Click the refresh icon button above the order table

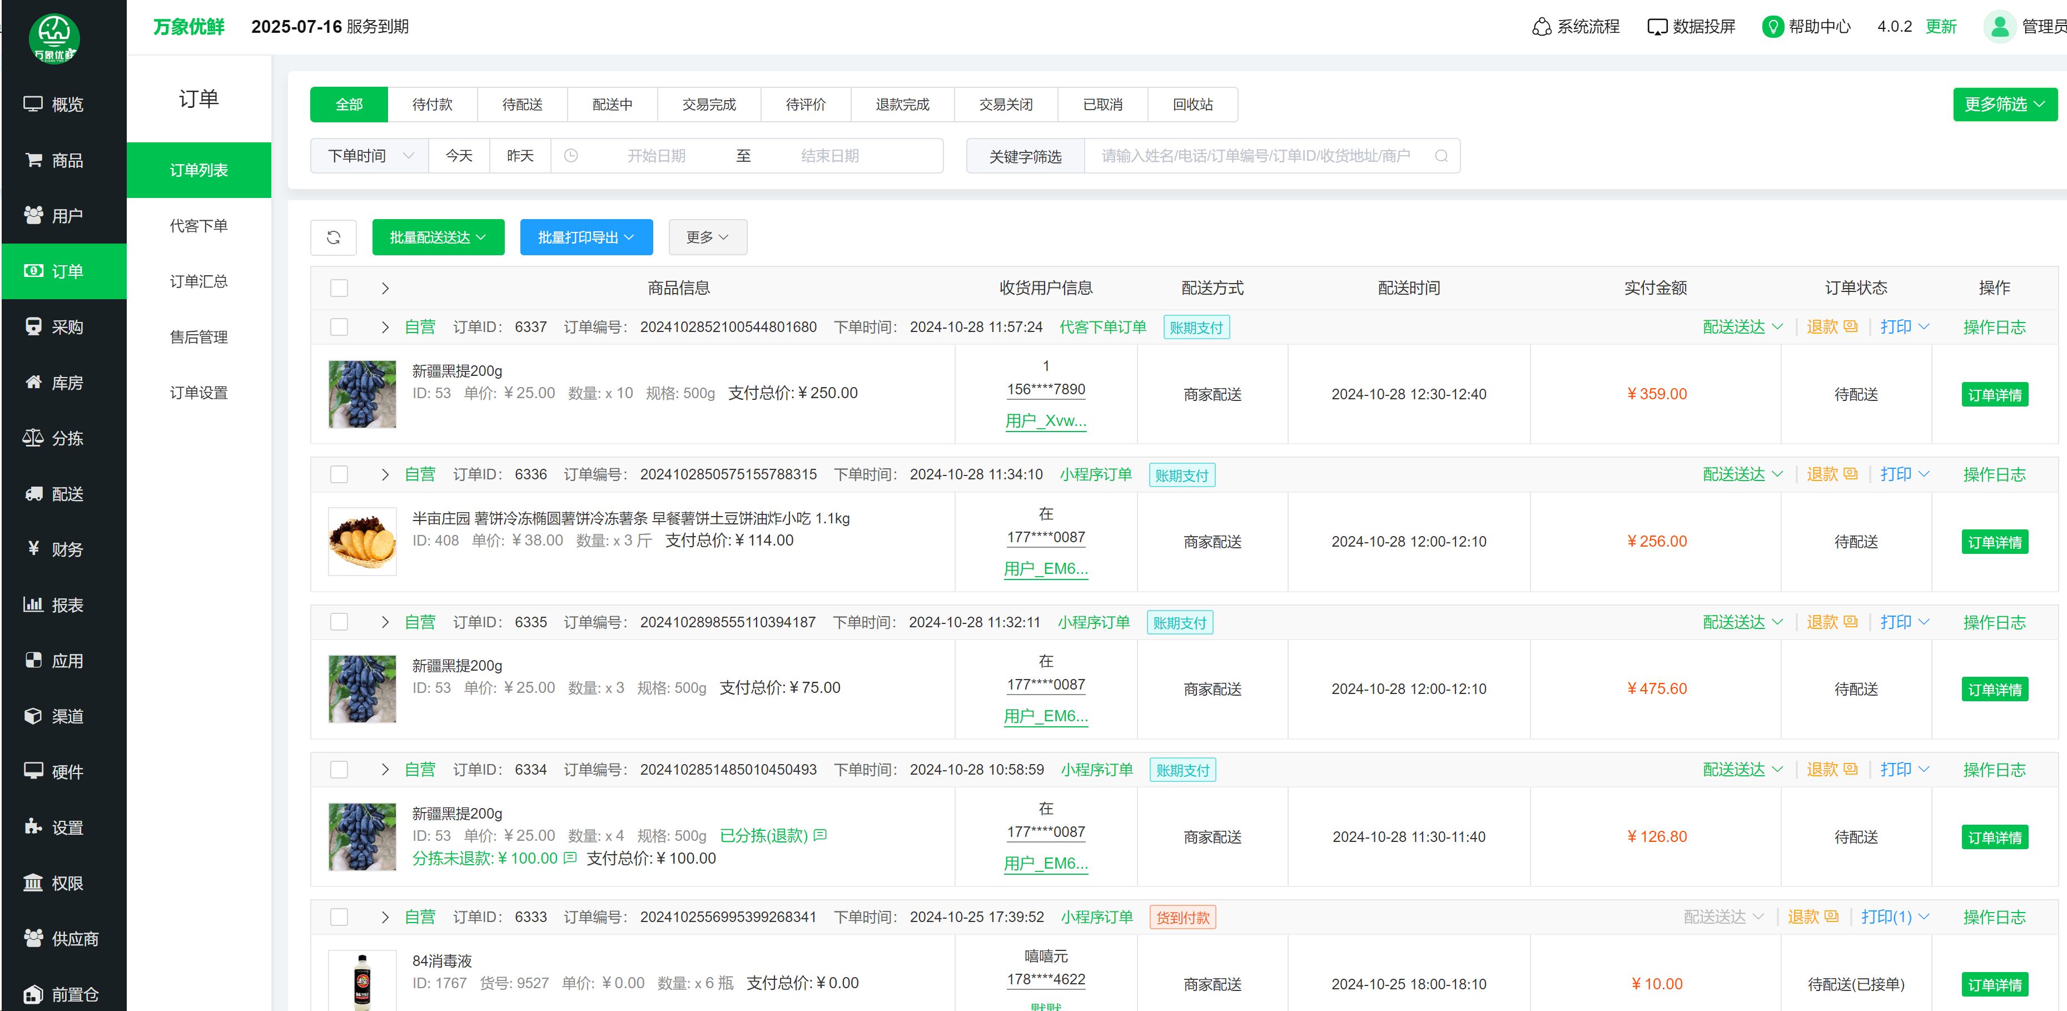coord(333,237)
